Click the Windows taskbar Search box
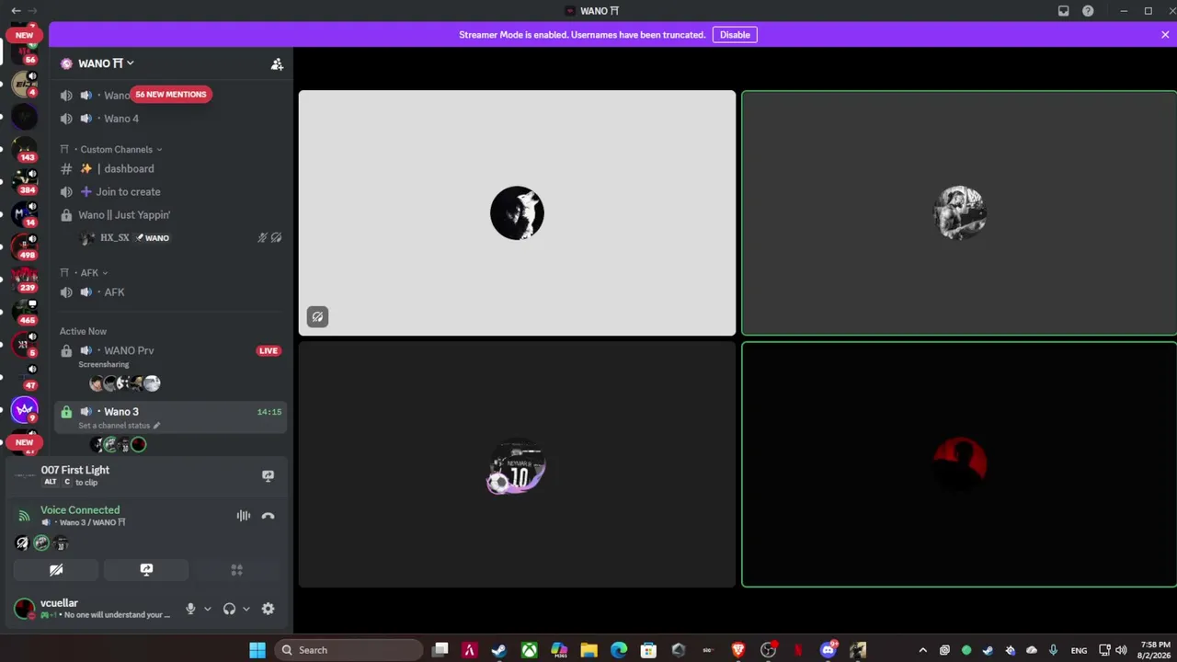 click(348, 650)
